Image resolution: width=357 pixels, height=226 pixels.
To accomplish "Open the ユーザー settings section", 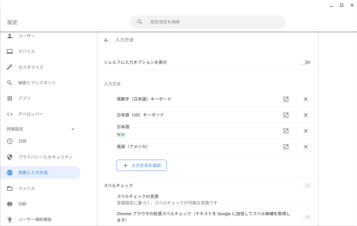I will [x=27, y=36].
